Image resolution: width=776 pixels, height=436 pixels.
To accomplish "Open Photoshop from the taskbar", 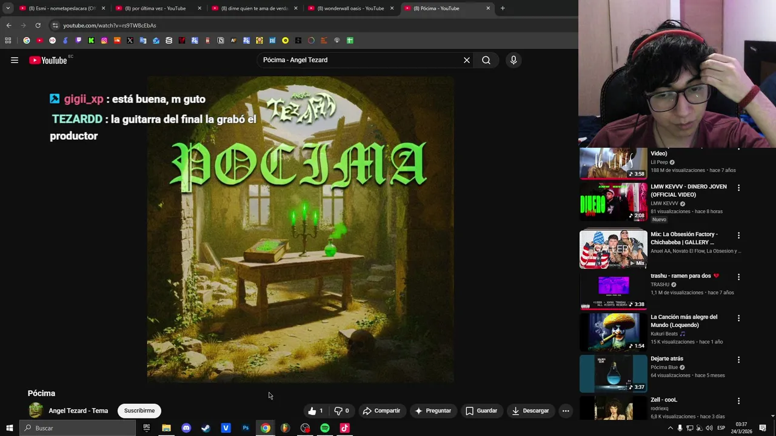I will 246,428.
